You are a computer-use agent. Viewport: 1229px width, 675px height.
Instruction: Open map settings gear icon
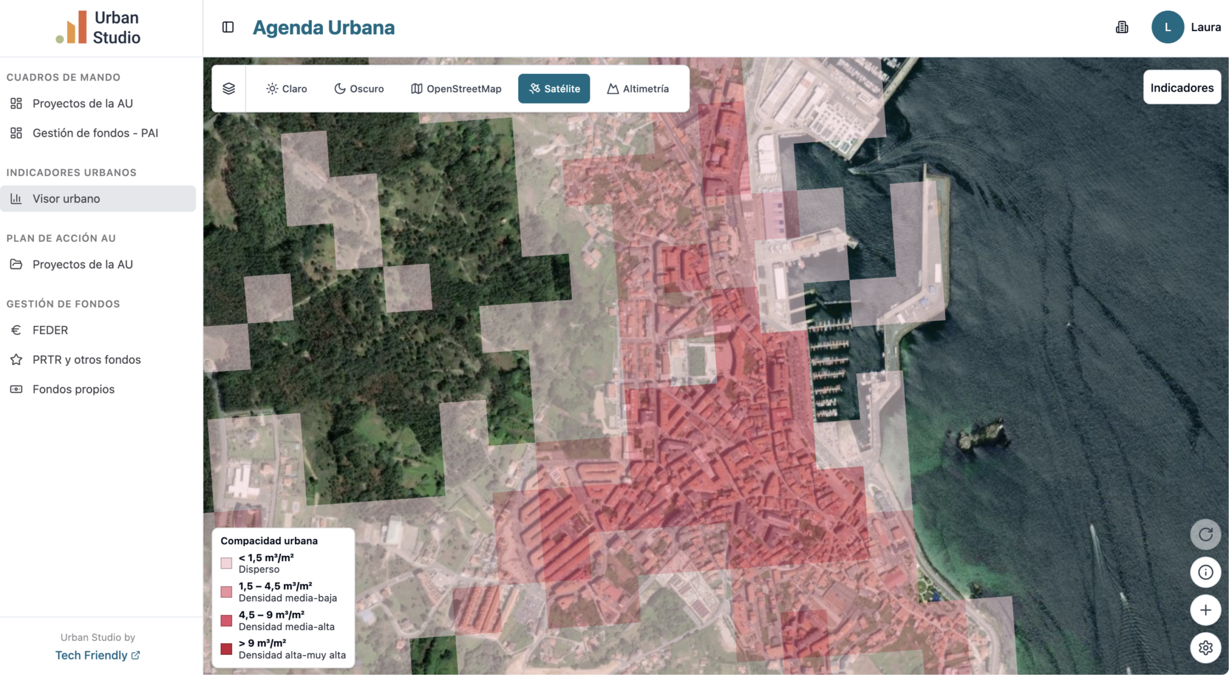(1205, 648)
